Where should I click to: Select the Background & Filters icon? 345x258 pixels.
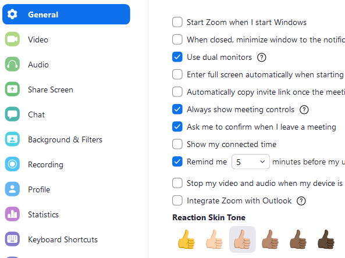pos(12,139)
